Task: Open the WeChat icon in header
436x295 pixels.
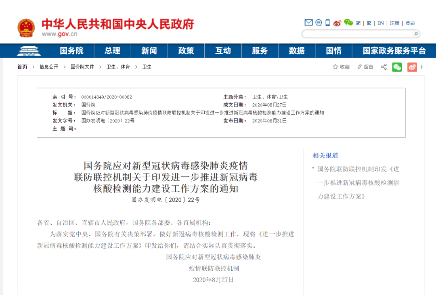Action: (x=348, y=23)
